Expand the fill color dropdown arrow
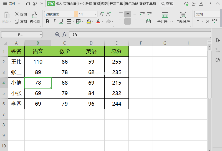Image resolution: width=222 pixels, height=151 pixels. pyautogui.click(x=93, y=22)
